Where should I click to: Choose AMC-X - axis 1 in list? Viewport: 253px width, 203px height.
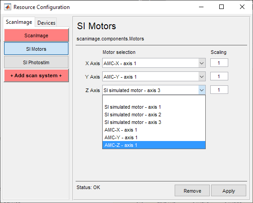pos(154,130)
